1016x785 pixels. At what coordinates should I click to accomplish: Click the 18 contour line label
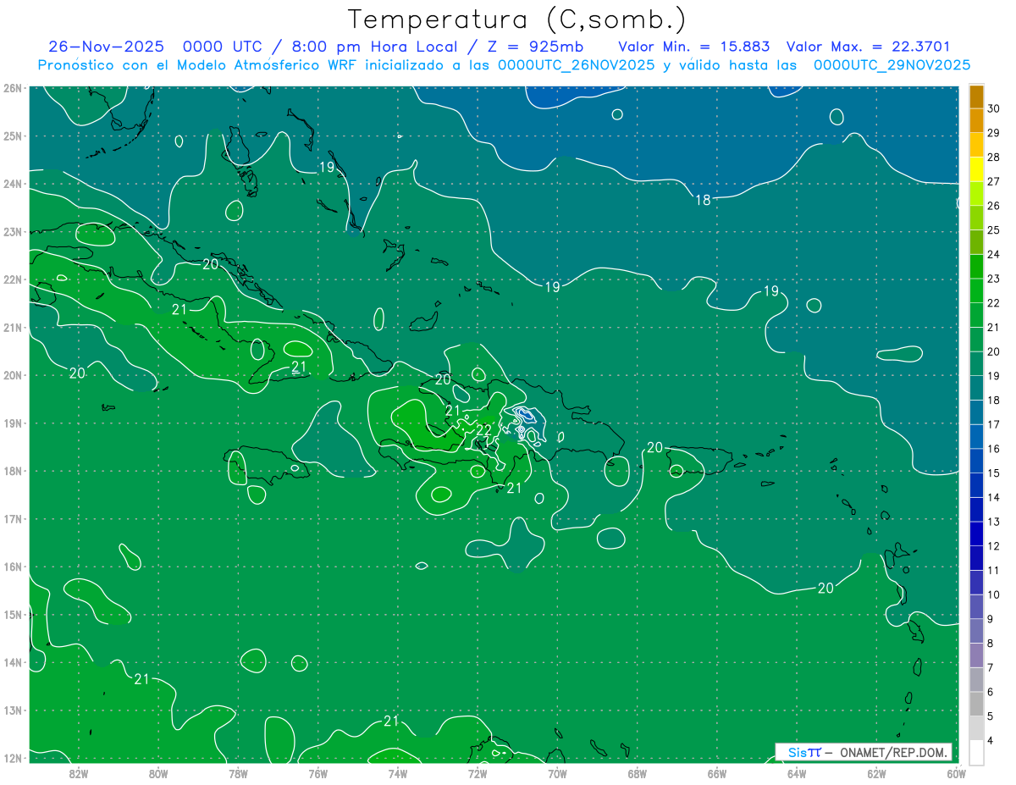(703, 200)
